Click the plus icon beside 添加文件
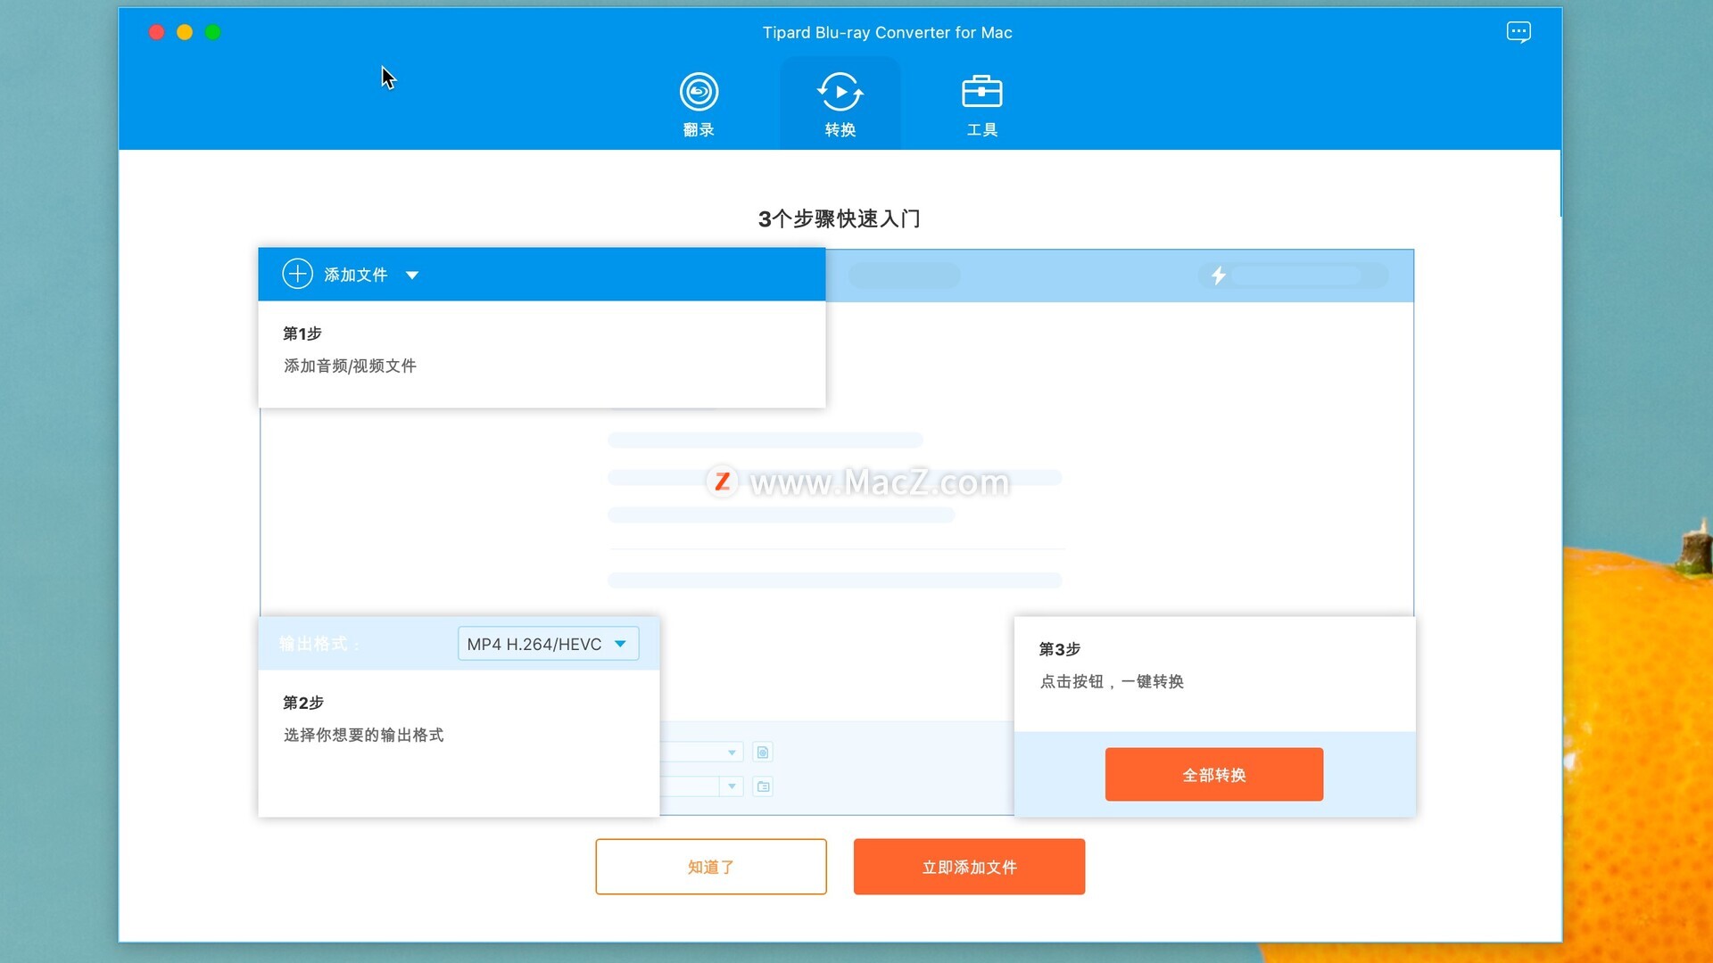 click(297, 274)
